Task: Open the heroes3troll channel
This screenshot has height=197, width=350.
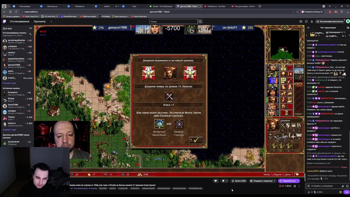Action: tap(17, 143)
